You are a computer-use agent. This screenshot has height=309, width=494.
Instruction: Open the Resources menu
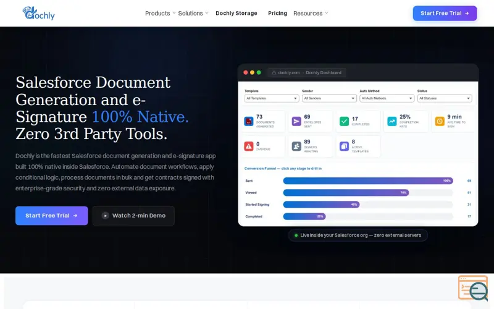coord(308,13)
